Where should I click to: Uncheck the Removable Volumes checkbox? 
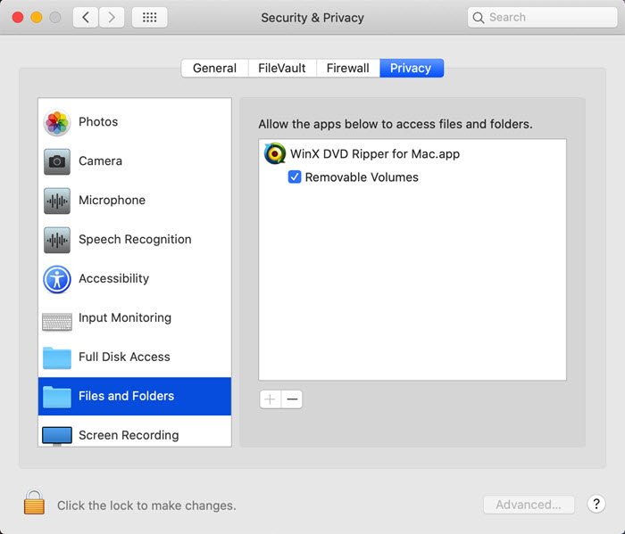coord(295,177)
